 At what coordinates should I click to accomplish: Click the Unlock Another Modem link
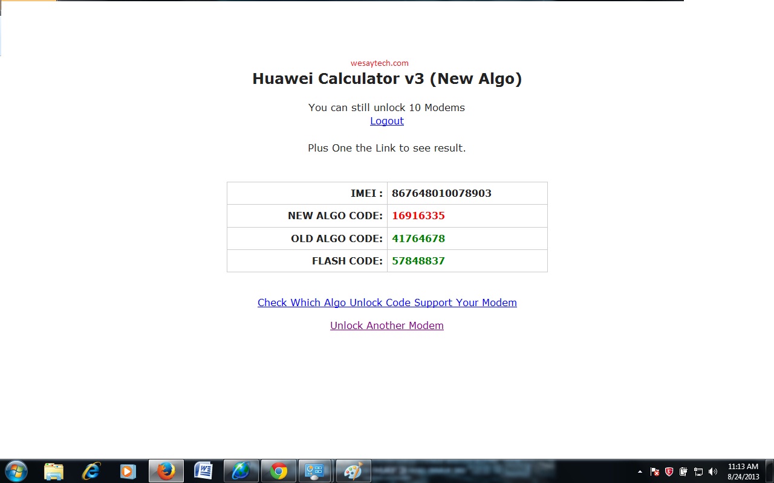pos(387,325)
